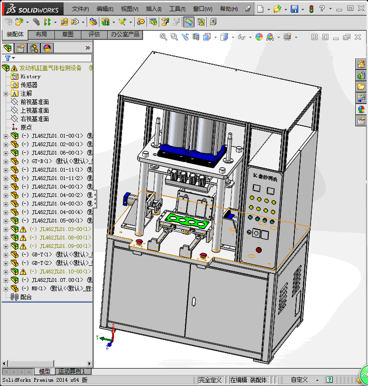Expand the feature manager panel chevron
The width and height of the screenshot is (368, 386).
pos(88,48)
